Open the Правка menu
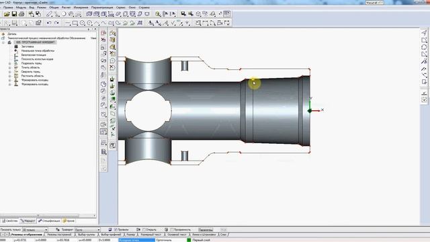 (8, 7)
